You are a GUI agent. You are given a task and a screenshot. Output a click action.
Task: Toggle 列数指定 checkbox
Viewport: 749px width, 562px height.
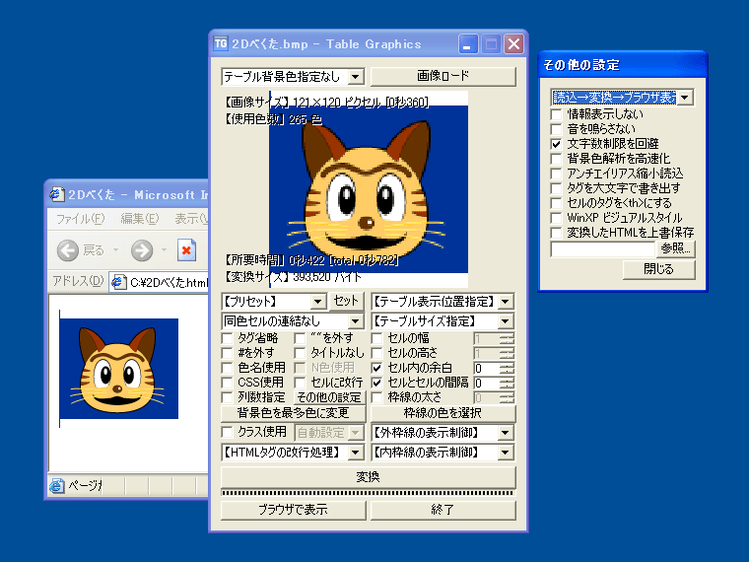228,397
